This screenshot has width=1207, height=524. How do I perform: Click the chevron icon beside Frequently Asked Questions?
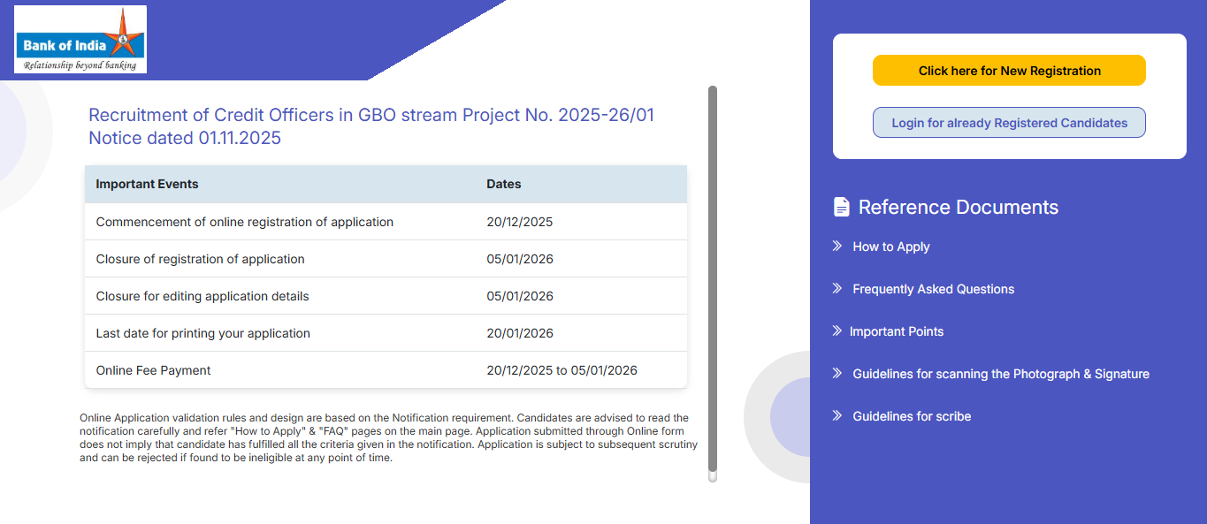pyautogui.click(x=836, y=289)
